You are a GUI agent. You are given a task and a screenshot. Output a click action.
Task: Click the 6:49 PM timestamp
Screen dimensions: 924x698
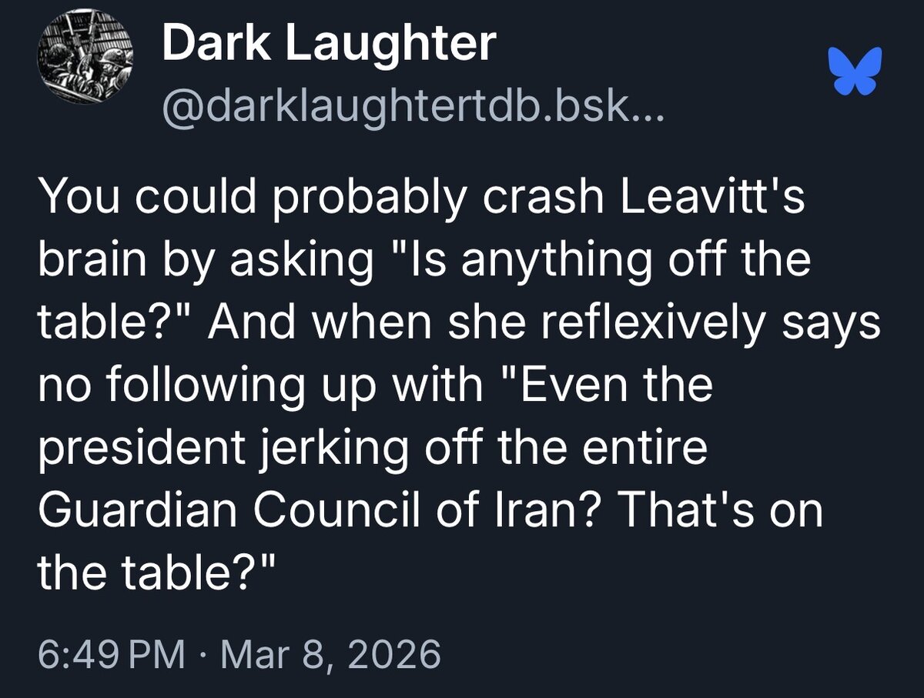(x=112, y=656)
